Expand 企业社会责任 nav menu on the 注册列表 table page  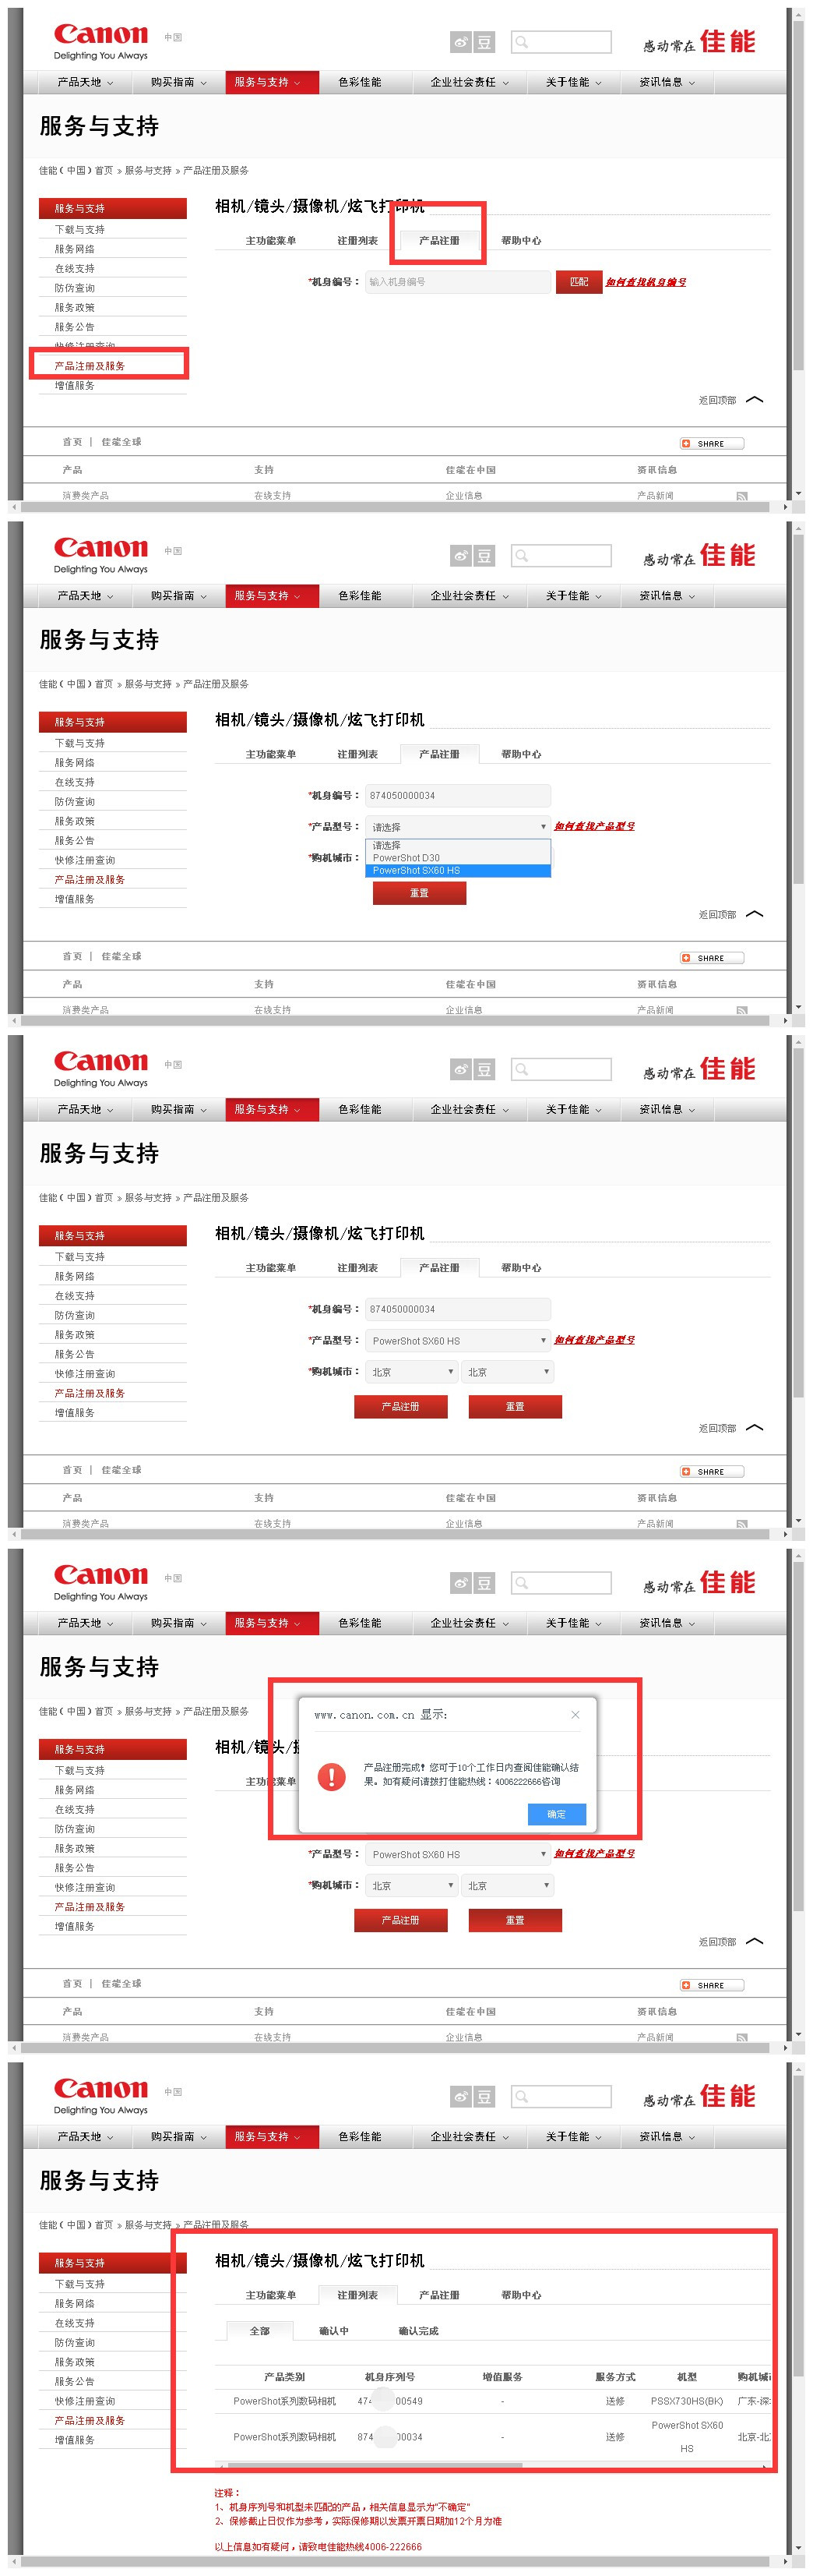(x=470, y=2137)
